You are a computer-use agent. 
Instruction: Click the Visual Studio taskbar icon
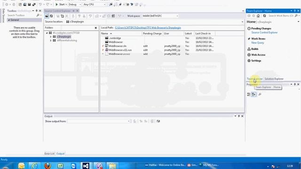pyautogui.click(x=86, y=166)
